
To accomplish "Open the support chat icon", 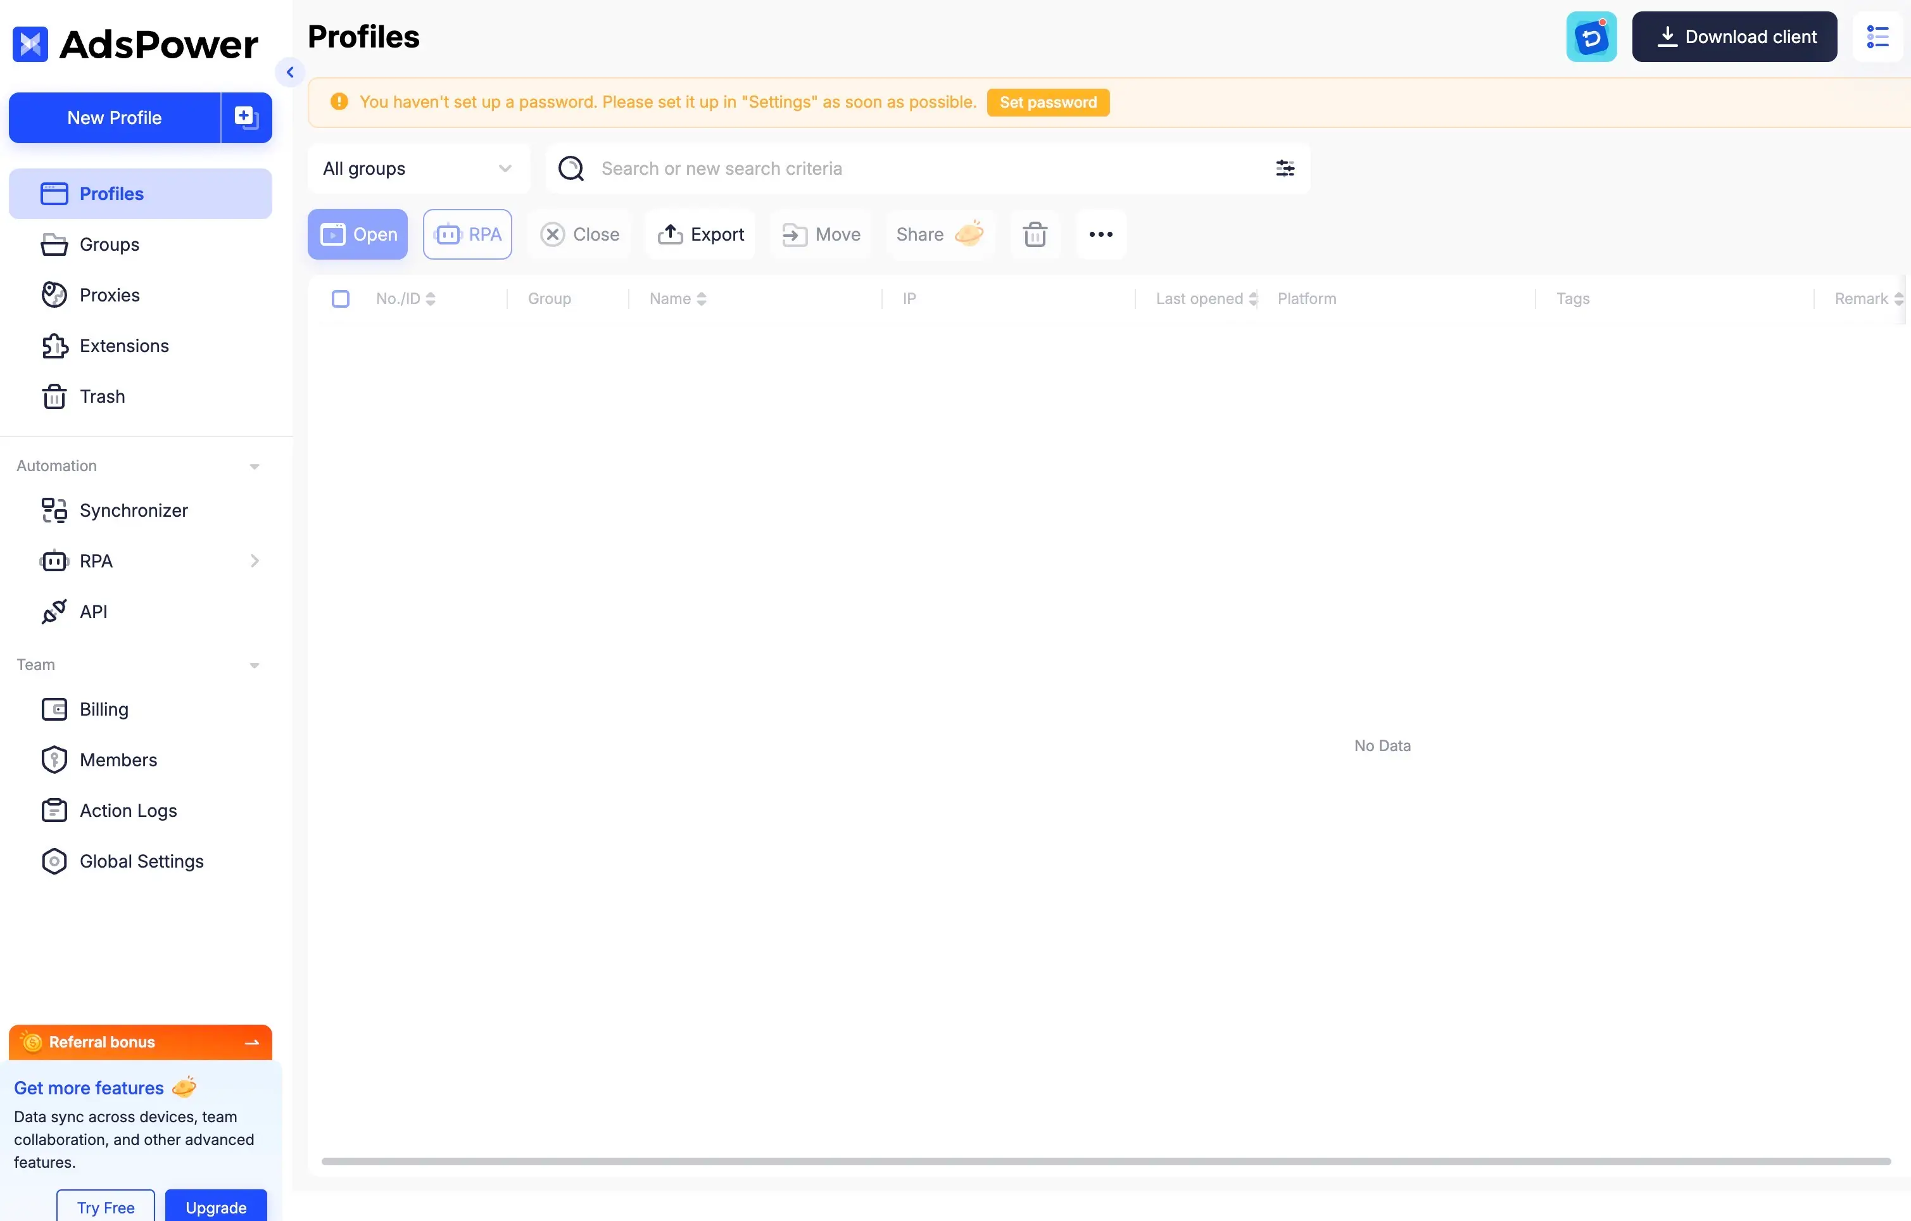I will (1591, 37).
